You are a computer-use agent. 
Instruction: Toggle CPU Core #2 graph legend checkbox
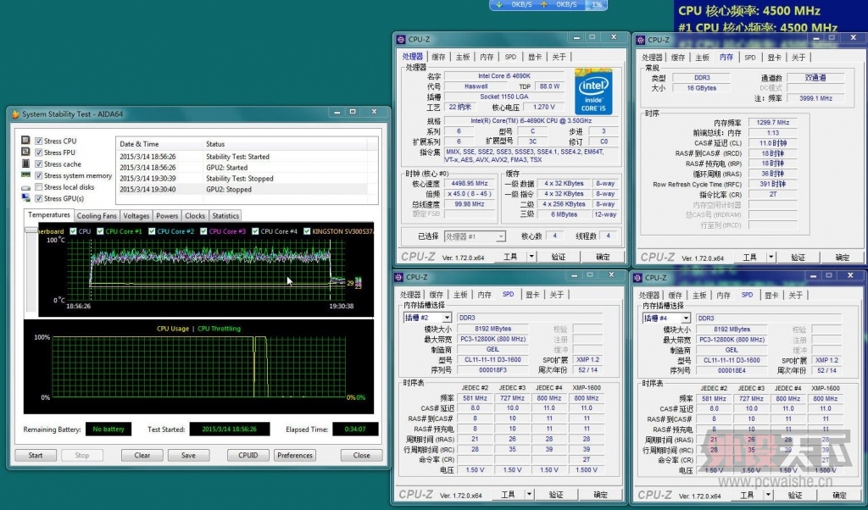point(152,231)
